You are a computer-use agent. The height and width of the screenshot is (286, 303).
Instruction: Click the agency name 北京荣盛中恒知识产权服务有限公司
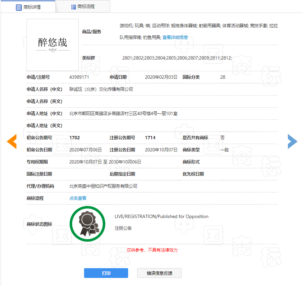pyautogui.click(x=103, y=186)
